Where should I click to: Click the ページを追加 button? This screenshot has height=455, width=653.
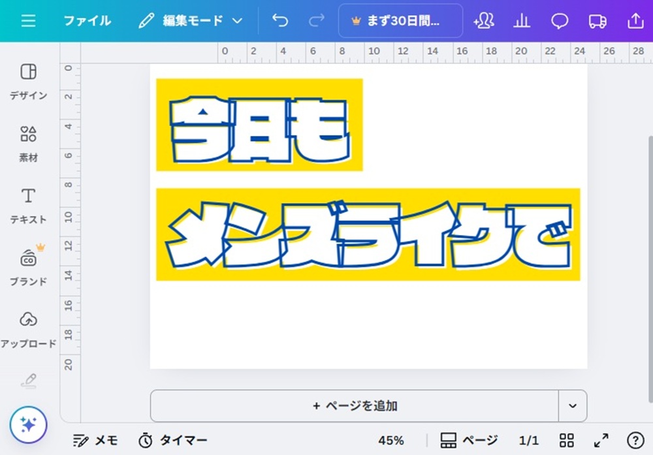coord(355,406)
